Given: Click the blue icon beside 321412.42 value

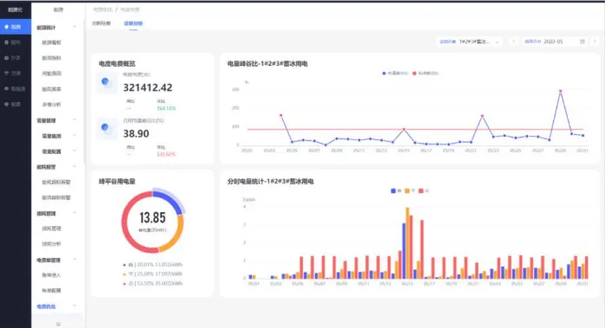Looking at the screenshot, I should [x=106, y=82].
